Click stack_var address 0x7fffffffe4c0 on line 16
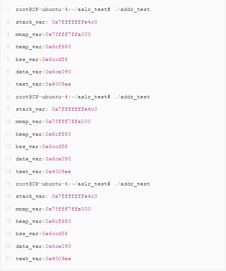The height and width of the screenshot is (271, 226). (74, 196)
